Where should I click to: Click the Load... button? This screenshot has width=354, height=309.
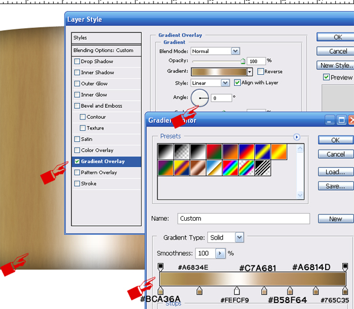click(336, 172)
